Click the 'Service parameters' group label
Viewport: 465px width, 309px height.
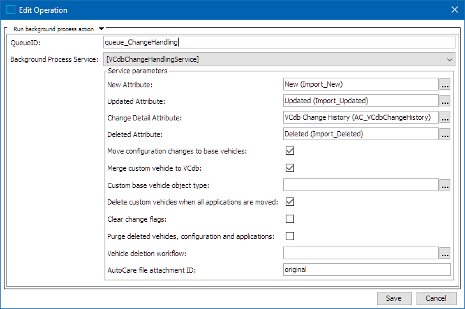(x=138, y=71)
